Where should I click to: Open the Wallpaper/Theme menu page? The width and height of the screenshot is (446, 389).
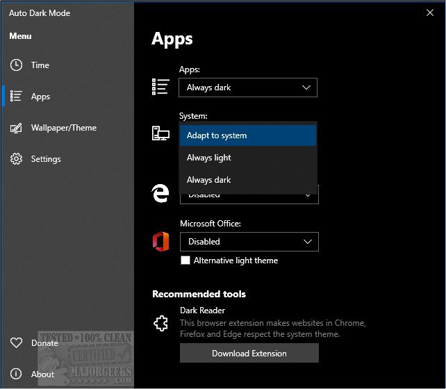click(x=68, y=128)
